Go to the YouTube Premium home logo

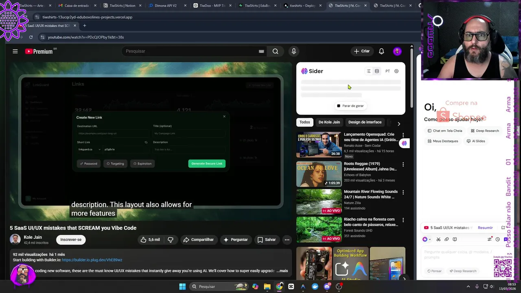click(39, 51)
